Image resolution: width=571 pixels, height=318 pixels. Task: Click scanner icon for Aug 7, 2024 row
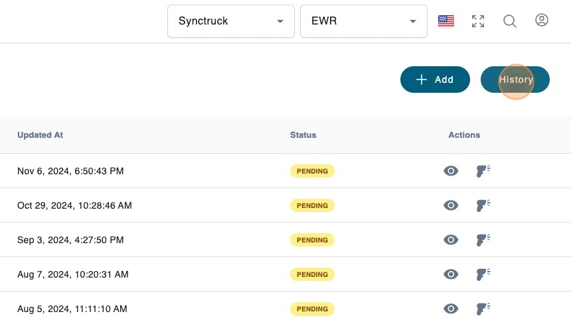click(483, 274)
